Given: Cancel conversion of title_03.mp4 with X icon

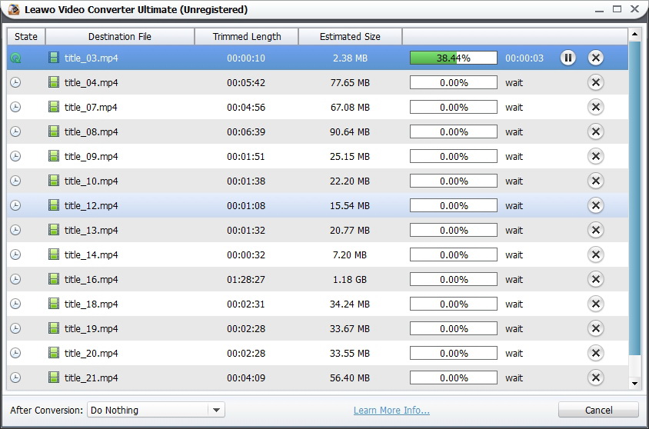Looking at the screenshot, I should pos(595,58).
